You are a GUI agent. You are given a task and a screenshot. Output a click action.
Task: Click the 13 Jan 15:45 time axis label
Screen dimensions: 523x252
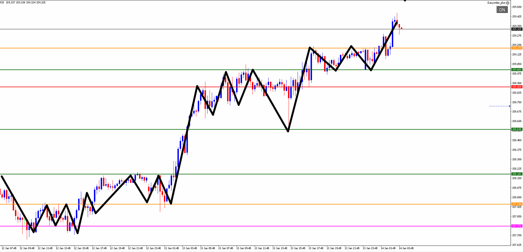298,248
